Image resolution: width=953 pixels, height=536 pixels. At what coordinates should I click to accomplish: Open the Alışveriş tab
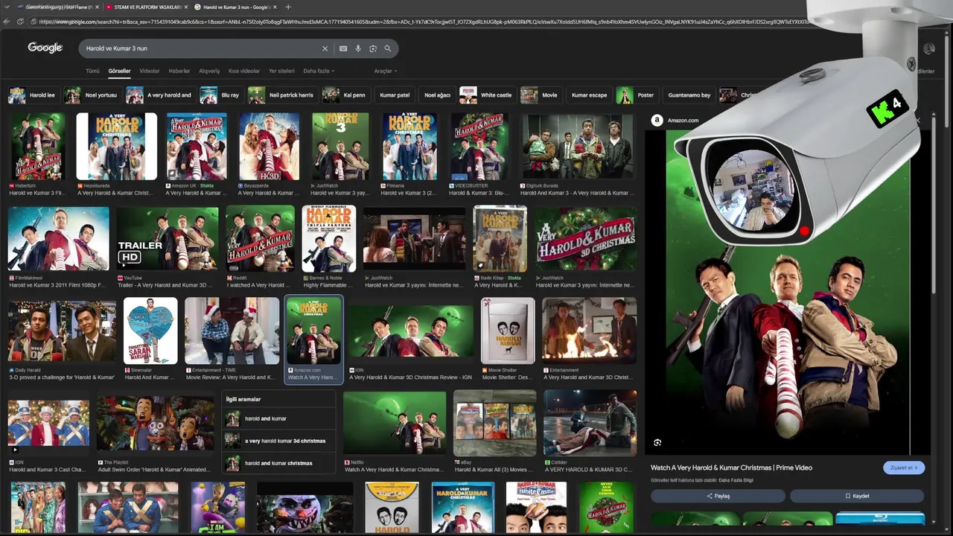coord(209,71)
